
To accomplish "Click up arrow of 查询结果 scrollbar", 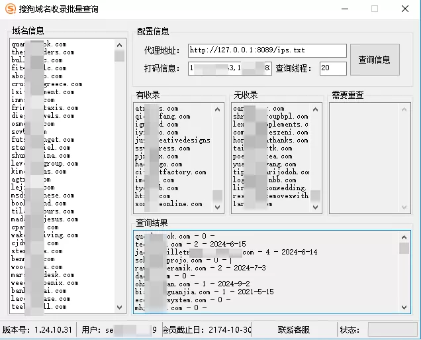I will point(404,237).
